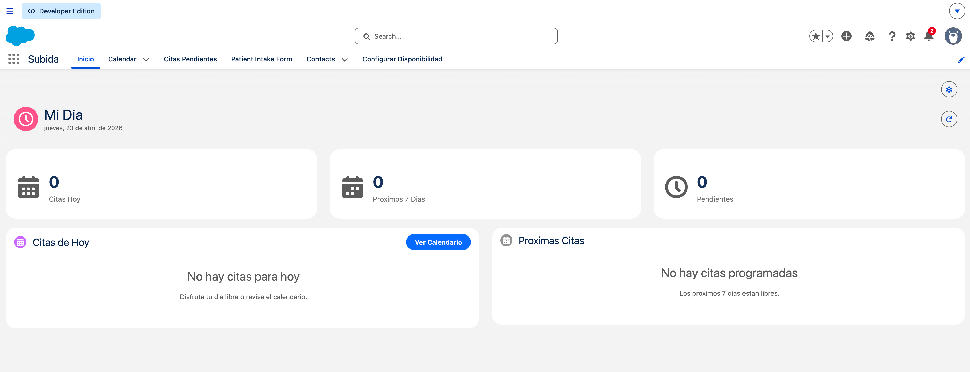Open the hamburger menu at top left
Viewport: 970px width, 372px height.
click(x=10, y=11)
